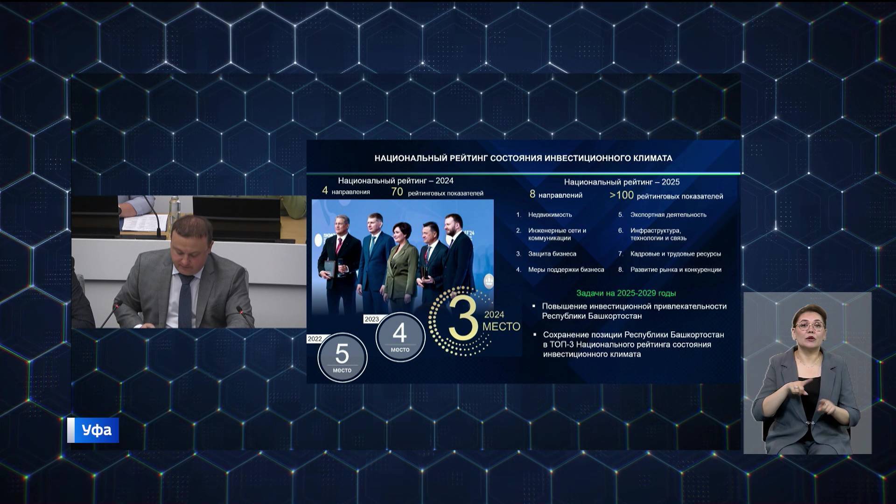Screen dimensions: 896x504
Task: Click the Национальный рейтинг – 2025 heading
Action: pyautogui.click(x=622, y=182)
